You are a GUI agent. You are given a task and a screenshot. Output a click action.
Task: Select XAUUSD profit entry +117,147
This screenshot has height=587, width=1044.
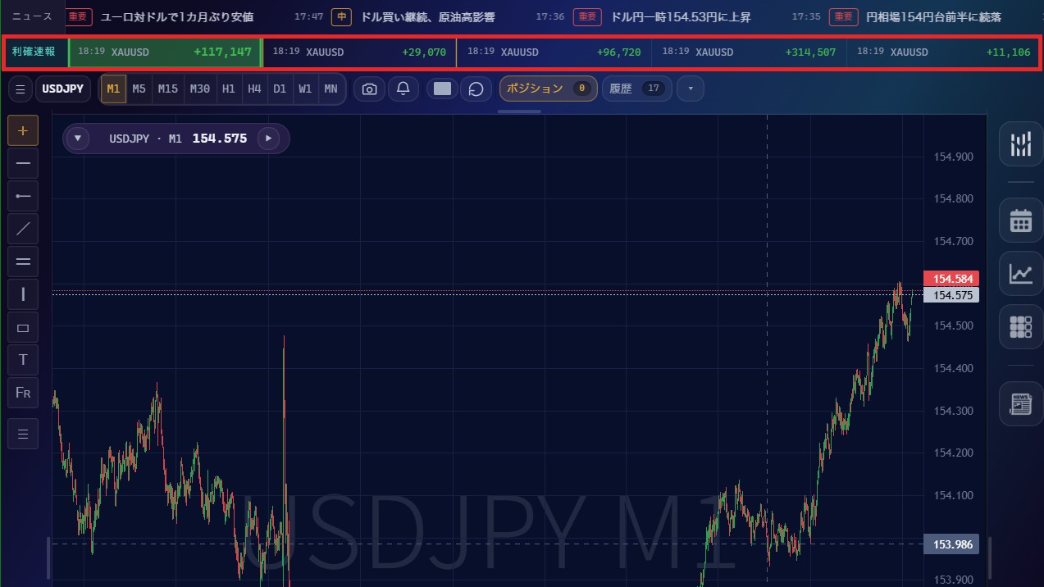[x=165, y=52]
